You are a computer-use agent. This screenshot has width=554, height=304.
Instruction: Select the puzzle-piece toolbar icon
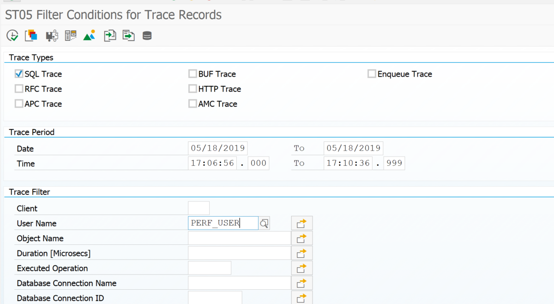(x=52, y=35)
